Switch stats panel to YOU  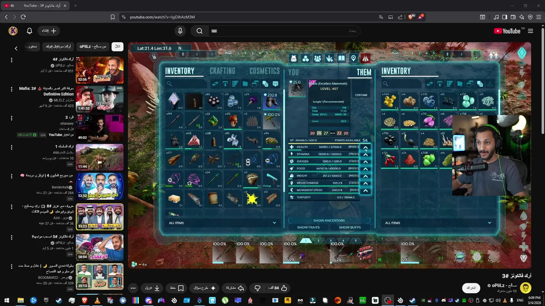click(x=293, y=72)
